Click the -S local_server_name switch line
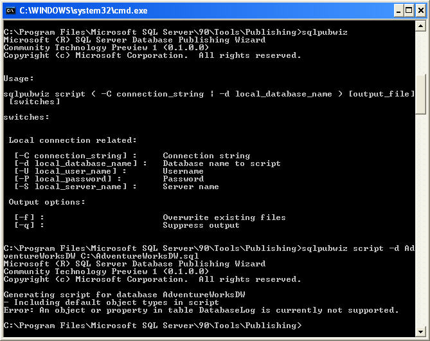Screen dimensions: 430x341 116,187
